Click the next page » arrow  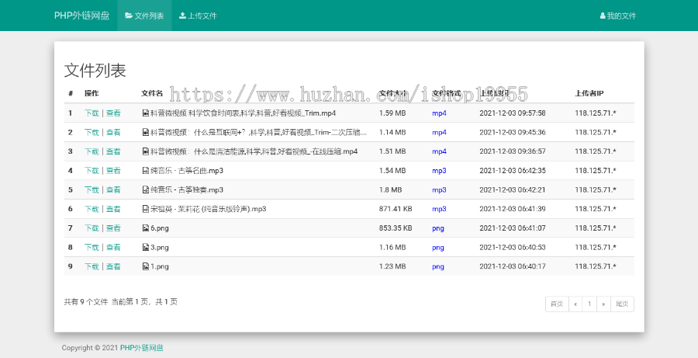603,304
